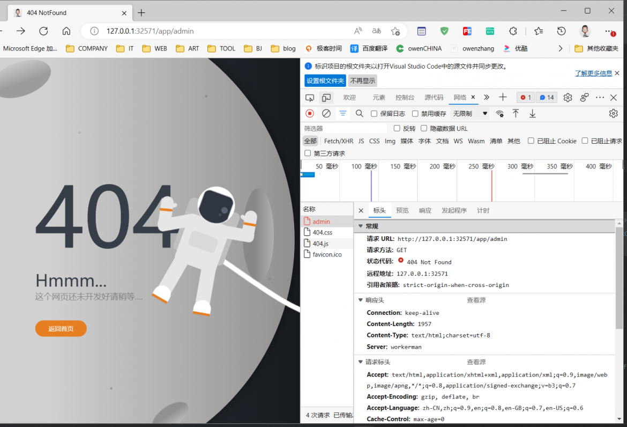
Task: Open the 其他收藏夹 folder
Action: click(x=596, y=48)
